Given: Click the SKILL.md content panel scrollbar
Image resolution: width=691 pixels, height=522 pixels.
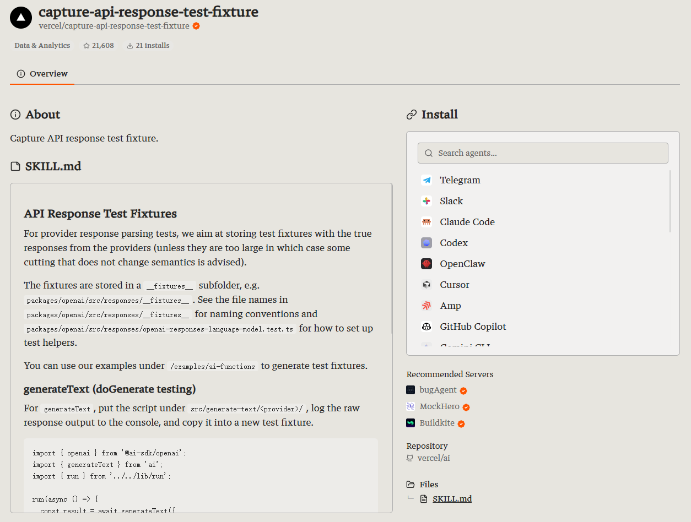Looking at the screenshot, I should [391, 259].
